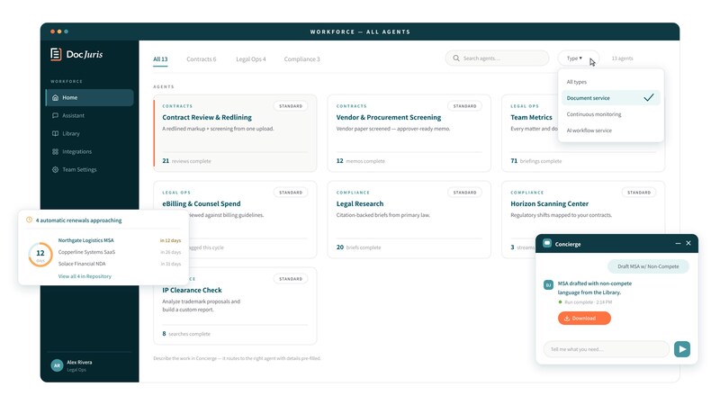Click the red window close dot
Image resolution: width=720 pixels, height=405 pixels.
(53, 31)
